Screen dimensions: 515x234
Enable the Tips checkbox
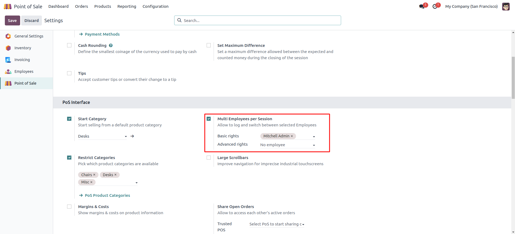point(69,73)
